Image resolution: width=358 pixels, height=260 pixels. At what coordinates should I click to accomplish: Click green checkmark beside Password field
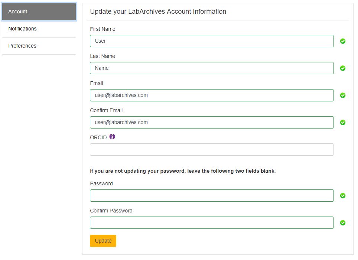coord(343,196)
